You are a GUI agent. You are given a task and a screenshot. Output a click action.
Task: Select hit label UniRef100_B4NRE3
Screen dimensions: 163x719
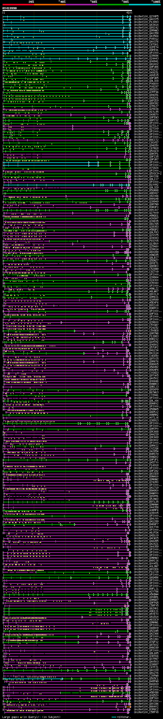pos(146,384)
